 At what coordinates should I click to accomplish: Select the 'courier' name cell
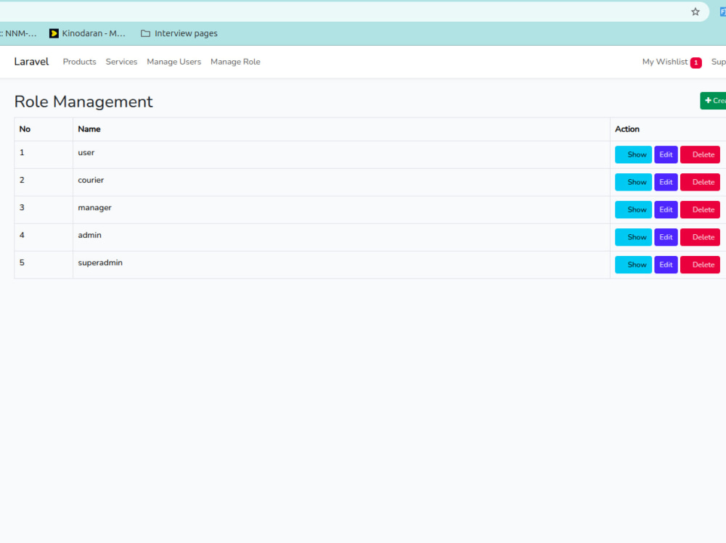coord(341,182)
